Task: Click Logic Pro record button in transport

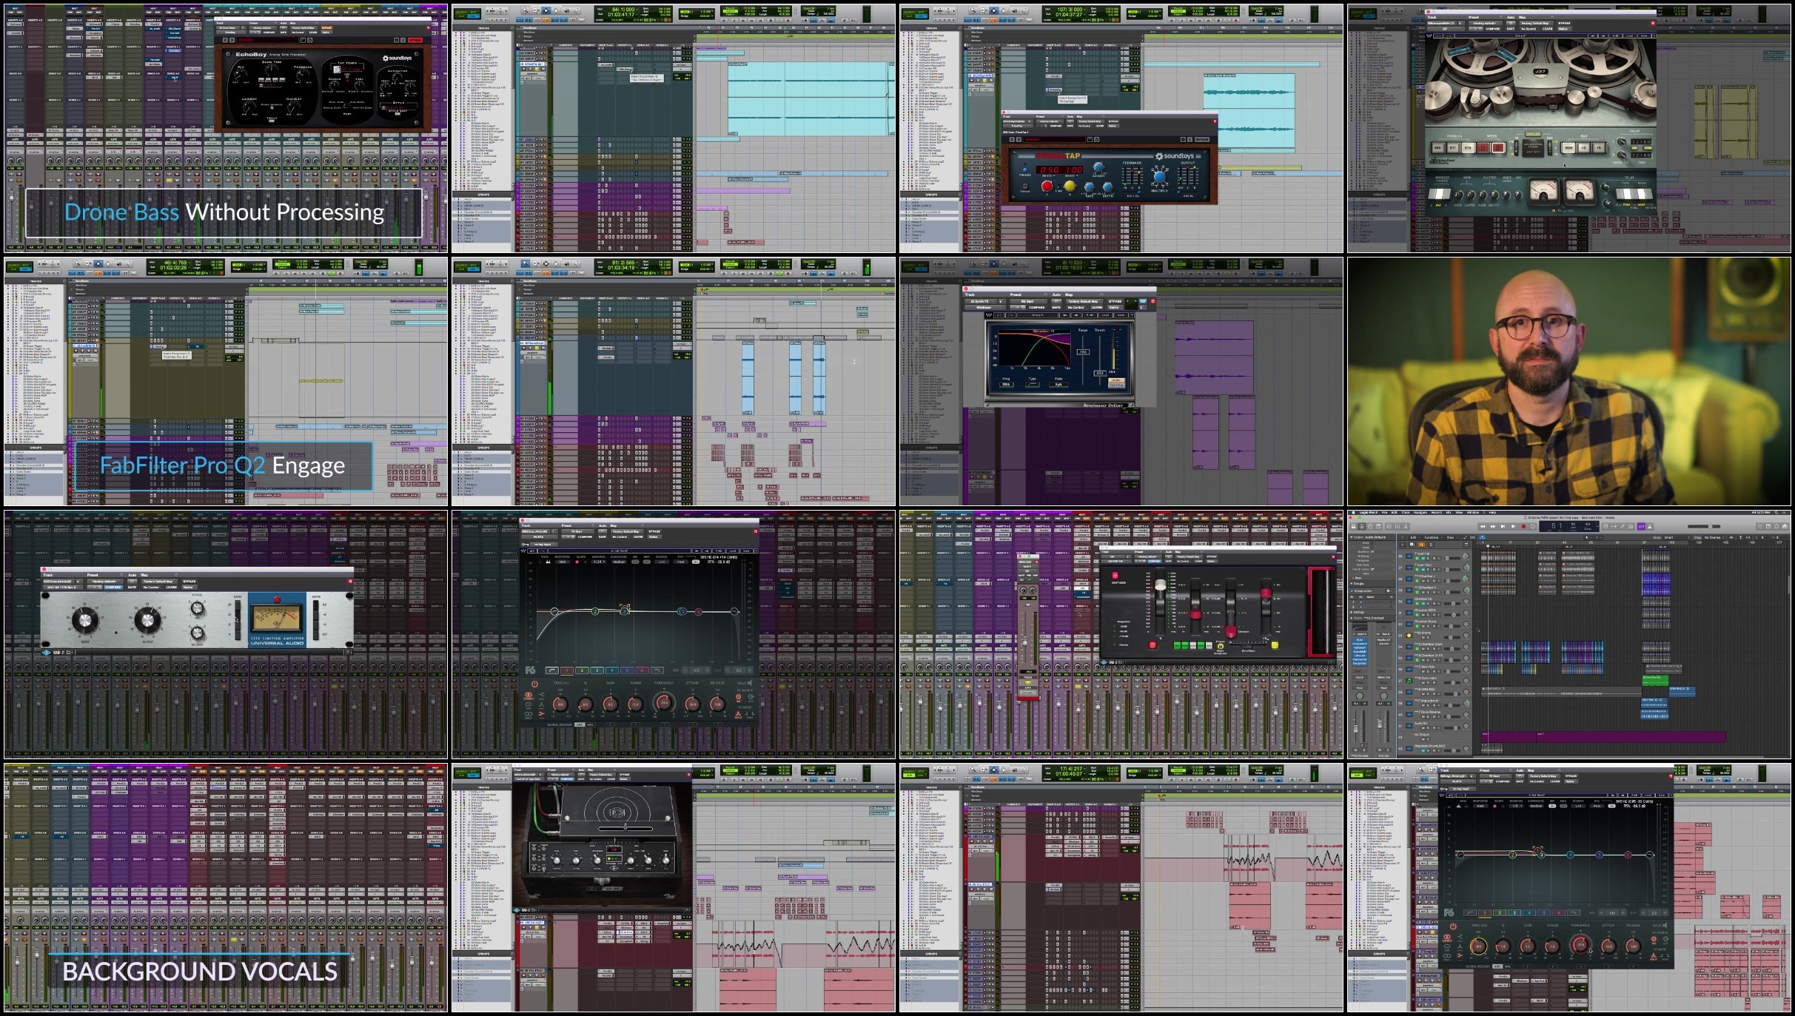Action: 1523,526
